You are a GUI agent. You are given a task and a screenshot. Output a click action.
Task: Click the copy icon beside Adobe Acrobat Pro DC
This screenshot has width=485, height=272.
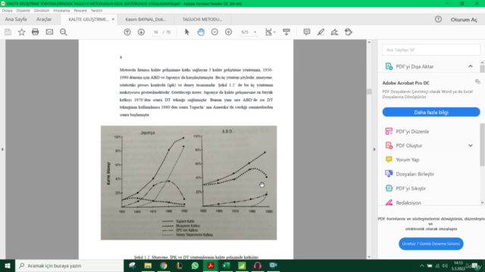477,82
